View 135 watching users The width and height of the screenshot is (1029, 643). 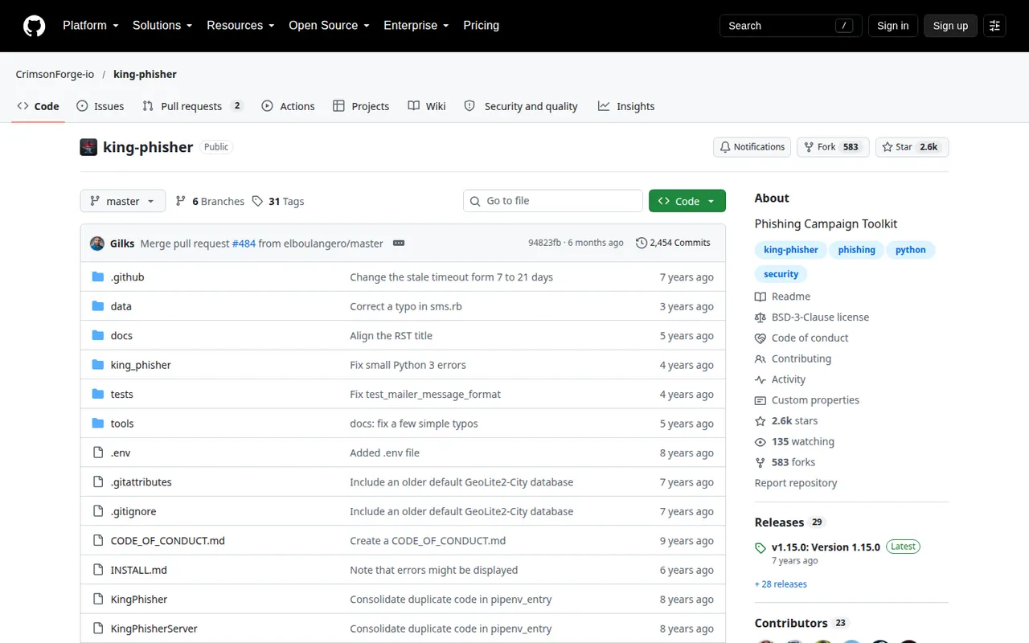click(x=794, y=441)
